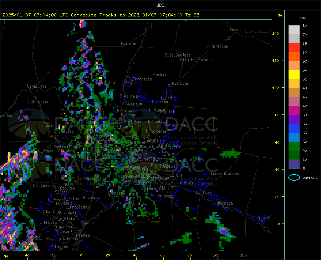
Task: Click the C_Guido map label
Action: tap(48, 126)
